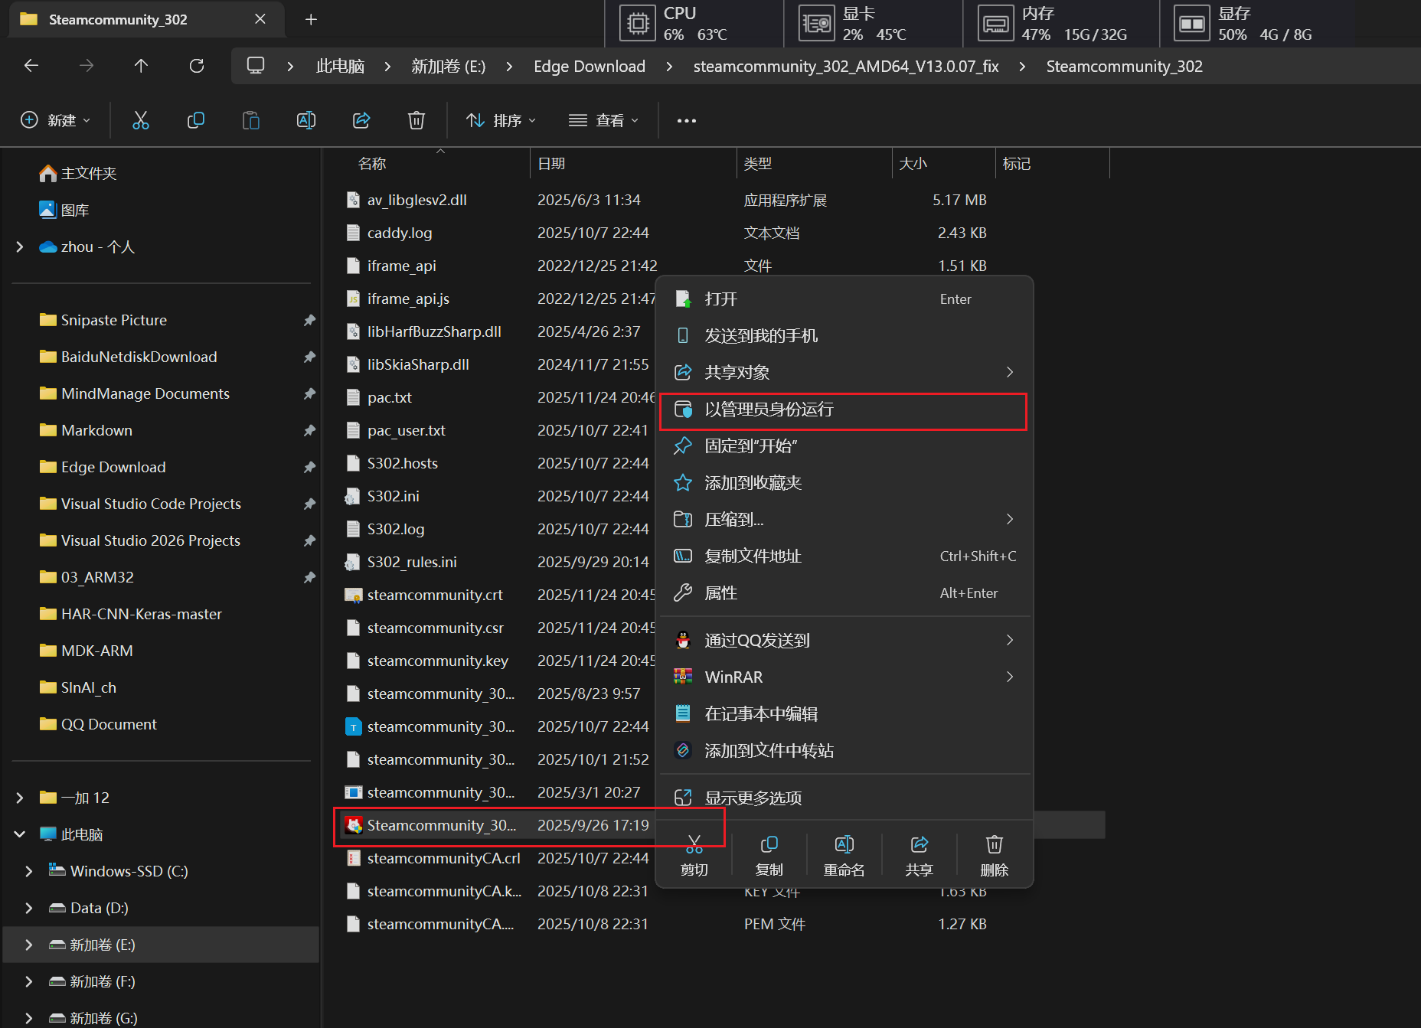Click the Copy icon in the toolbar

tap(196, 120)
